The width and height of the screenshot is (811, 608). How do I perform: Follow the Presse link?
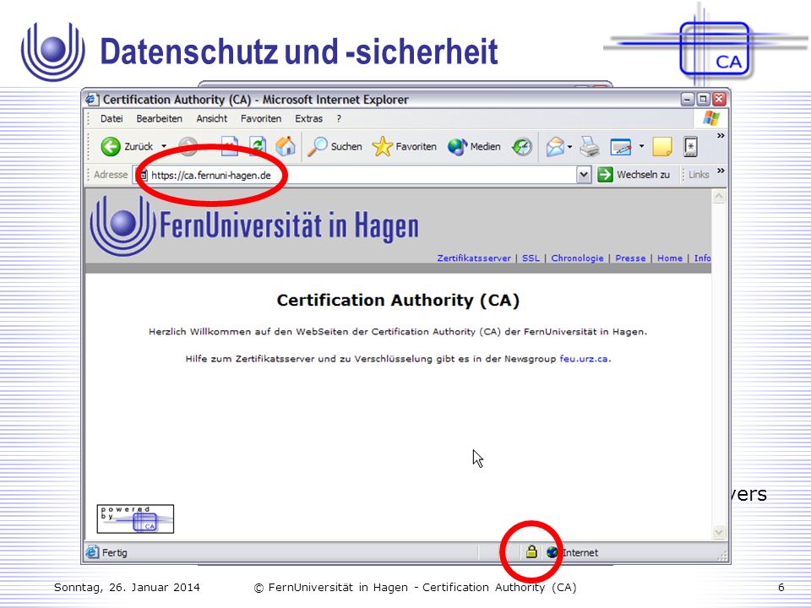630,258
